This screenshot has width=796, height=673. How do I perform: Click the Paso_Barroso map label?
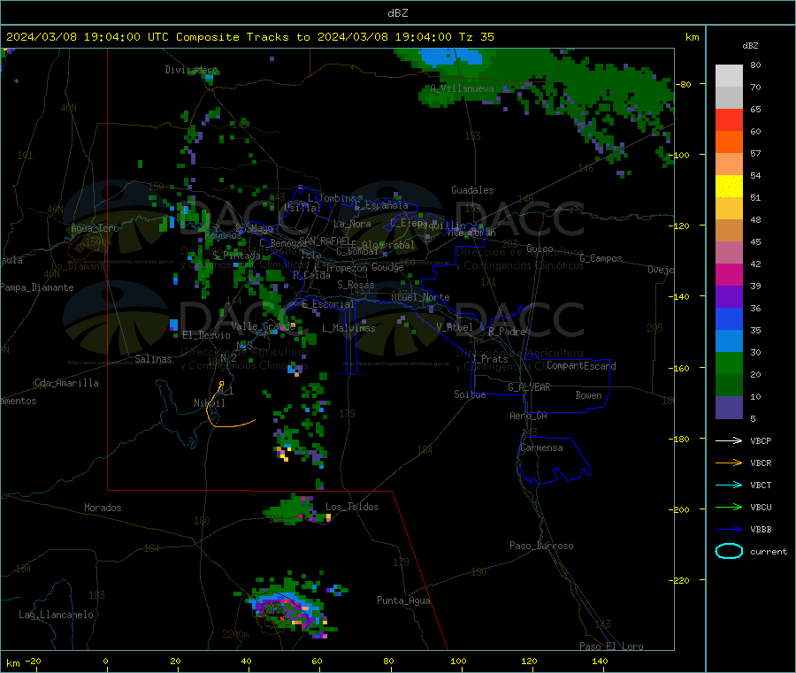click(x=541, y=546)
